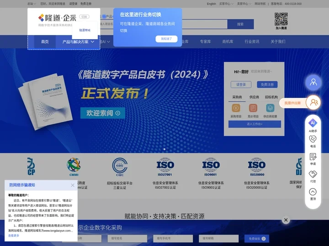Click the 搜索 search button

[240, 24]
